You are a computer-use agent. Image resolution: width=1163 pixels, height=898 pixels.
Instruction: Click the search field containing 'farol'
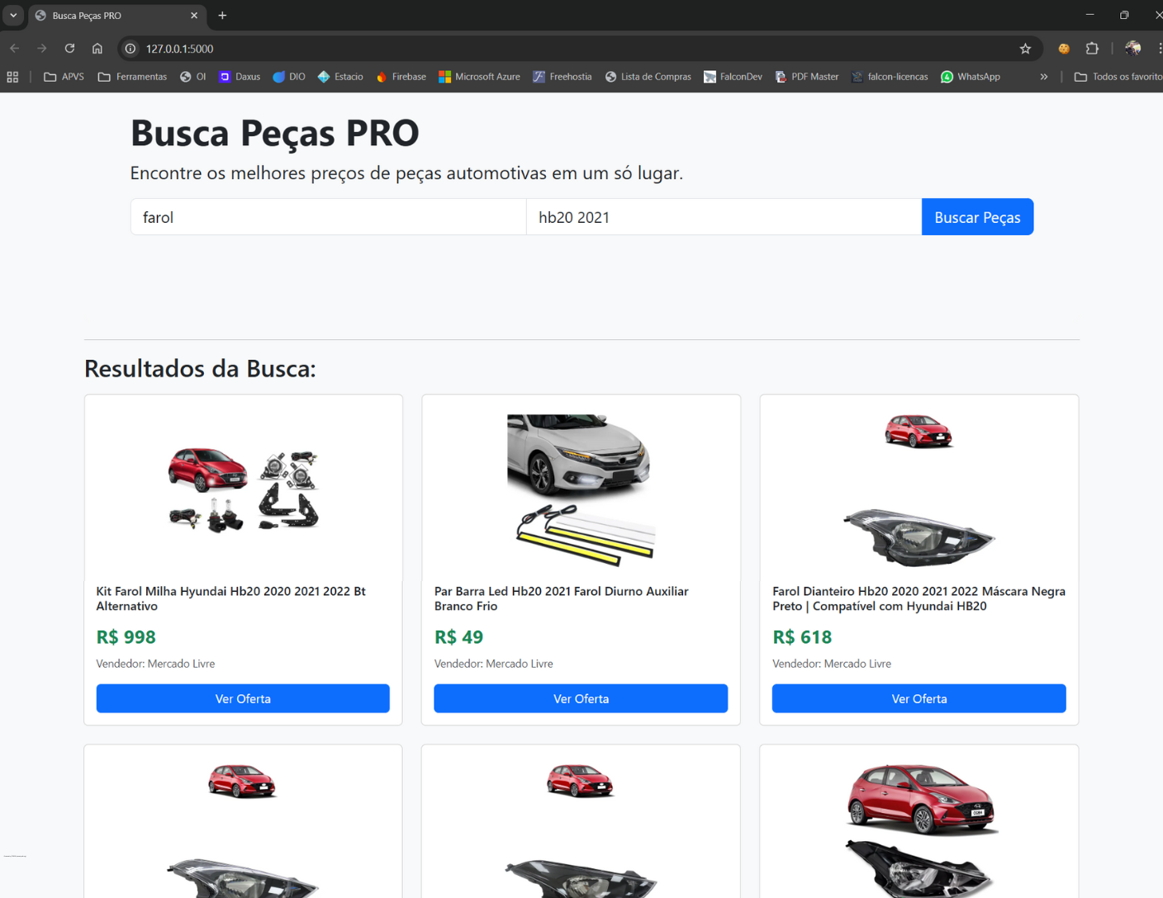[328, 217]
